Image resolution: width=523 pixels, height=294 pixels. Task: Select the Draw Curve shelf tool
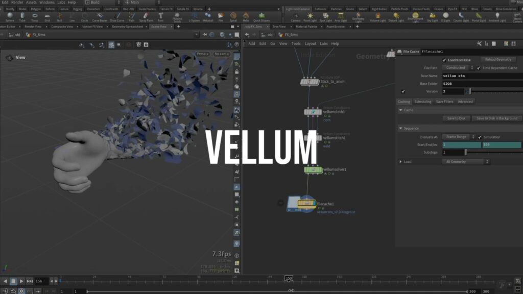coord(117,17)
